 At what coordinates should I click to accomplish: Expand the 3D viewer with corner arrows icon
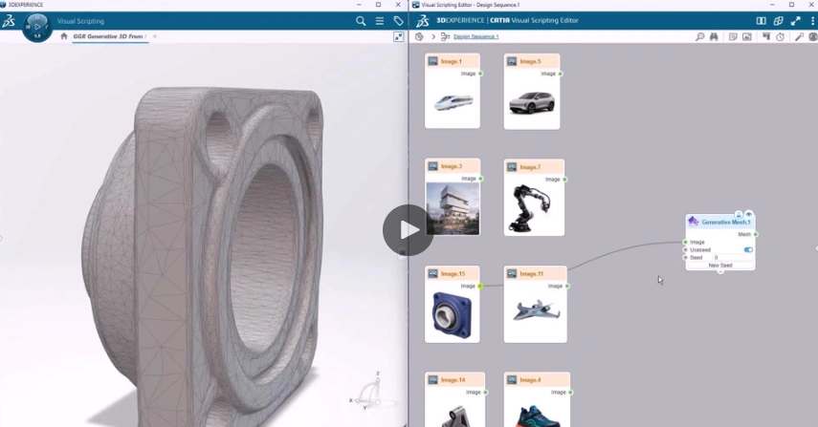[399, 36]
